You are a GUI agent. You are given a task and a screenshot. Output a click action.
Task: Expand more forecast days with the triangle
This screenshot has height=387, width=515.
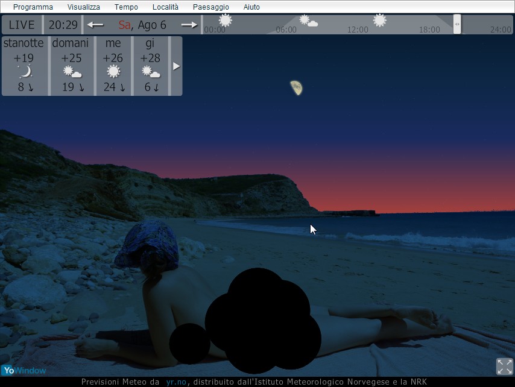pyautogui.click(x=176, y=66)
